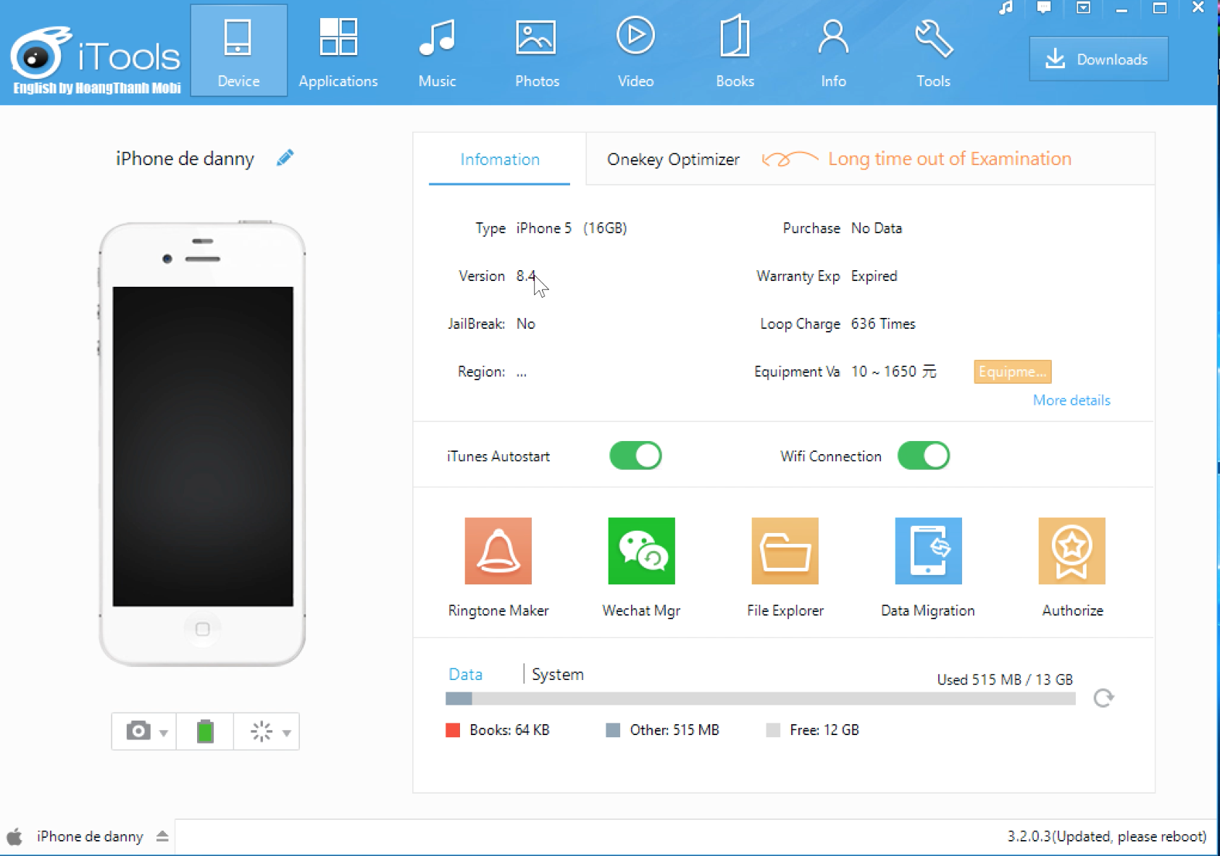
Task: Open the title bar dropdown menu icon
Action: (1083, 8)
